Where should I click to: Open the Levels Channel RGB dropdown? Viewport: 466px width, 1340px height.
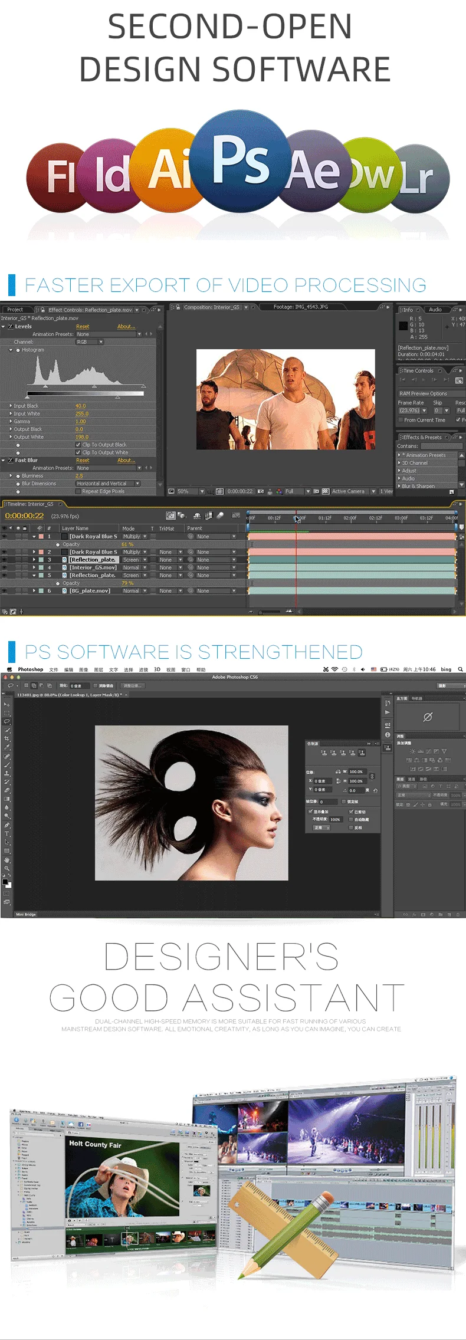[90, 342]
